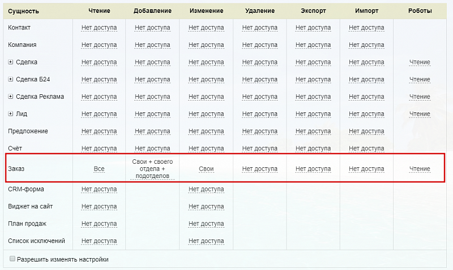Screen dimensions: 453x270
Task: Change Чтение access for Список исключений
Action: click(x=99, y=241)
